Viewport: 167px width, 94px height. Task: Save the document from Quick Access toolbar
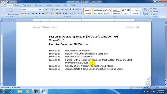8,2
